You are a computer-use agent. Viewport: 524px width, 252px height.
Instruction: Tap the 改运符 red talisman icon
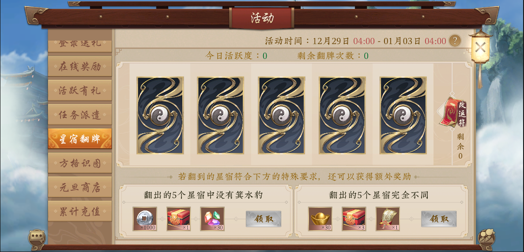point(453,113)
